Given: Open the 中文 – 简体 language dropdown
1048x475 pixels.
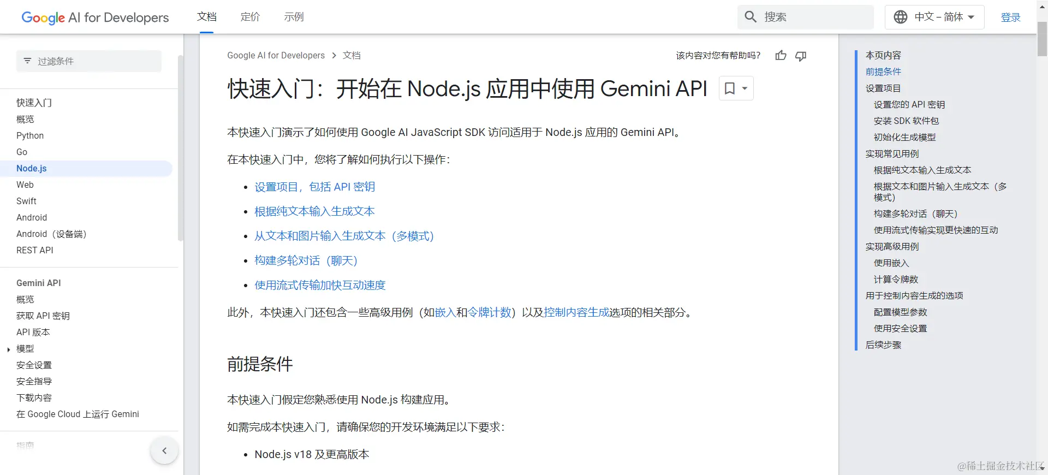Looking at the screenshot, I should click(934, 17).
